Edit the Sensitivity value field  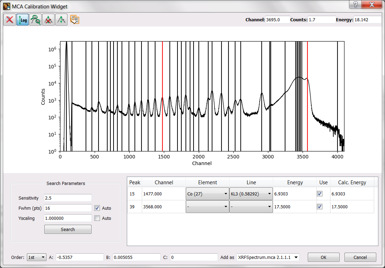point(67,198)
